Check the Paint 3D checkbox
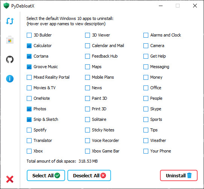The image size is (204, 189). click(x=87, y=98)
